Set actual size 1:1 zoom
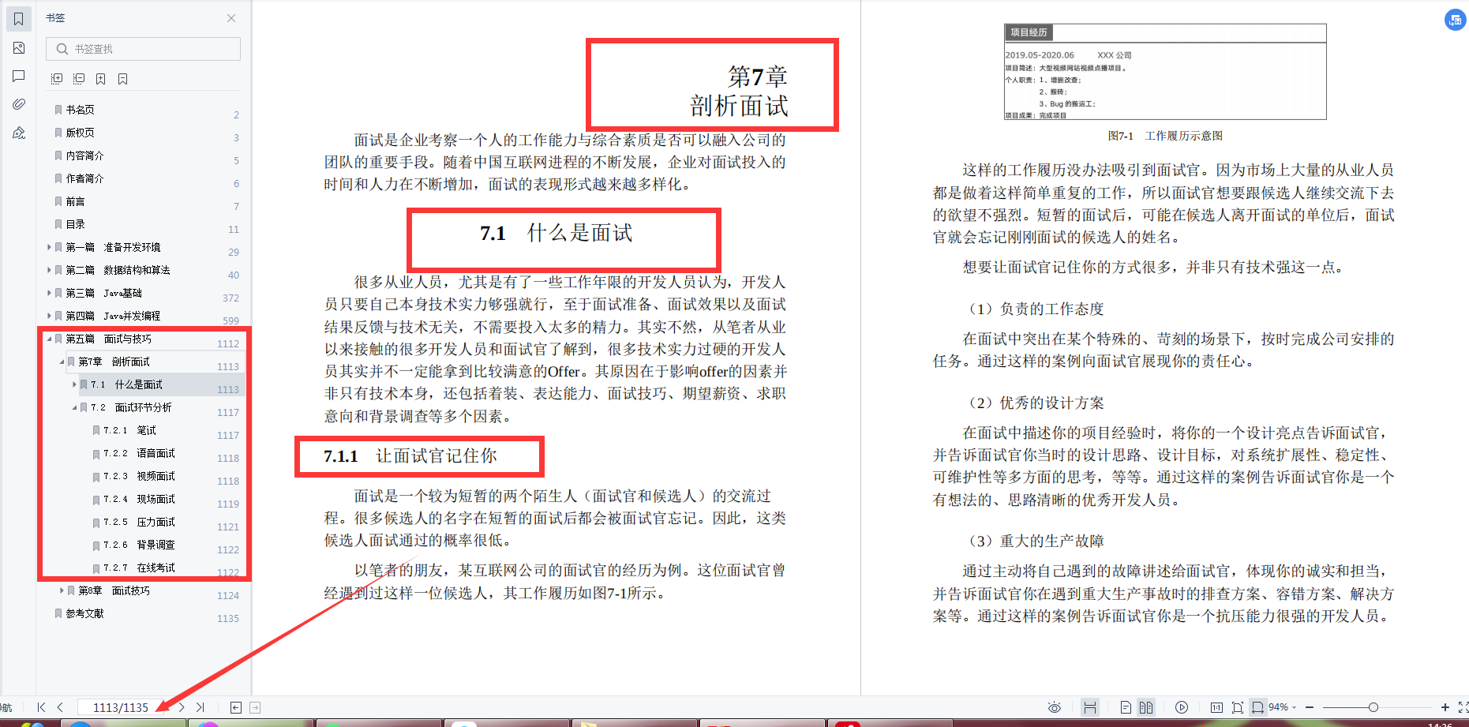 point(1216,707)
